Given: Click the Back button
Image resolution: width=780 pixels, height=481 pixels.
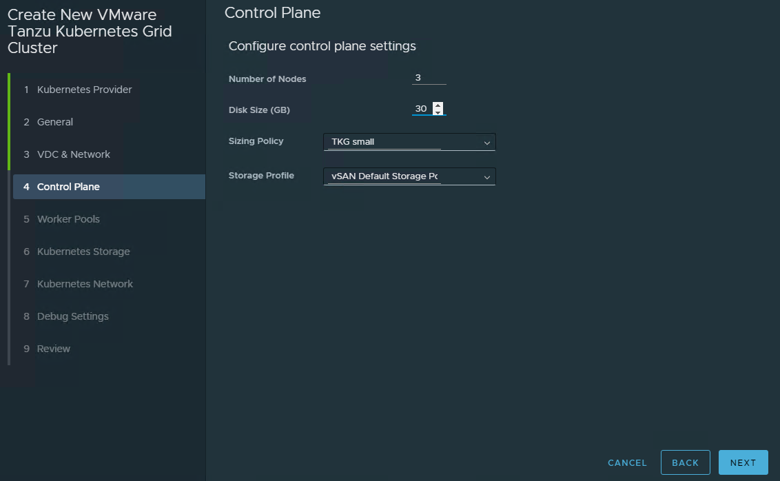Looking at the screenshot, I should coord(685,463).
